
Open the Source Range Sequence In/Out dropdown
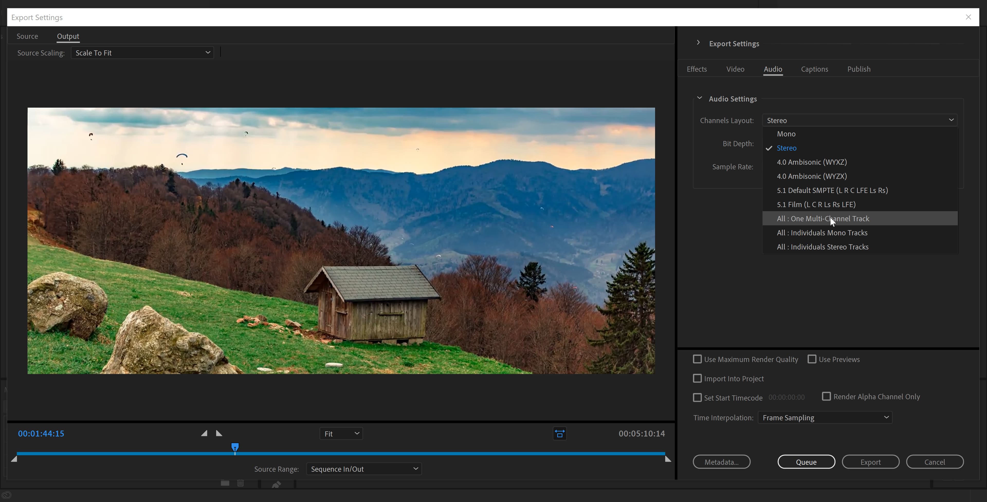point(364,469)
